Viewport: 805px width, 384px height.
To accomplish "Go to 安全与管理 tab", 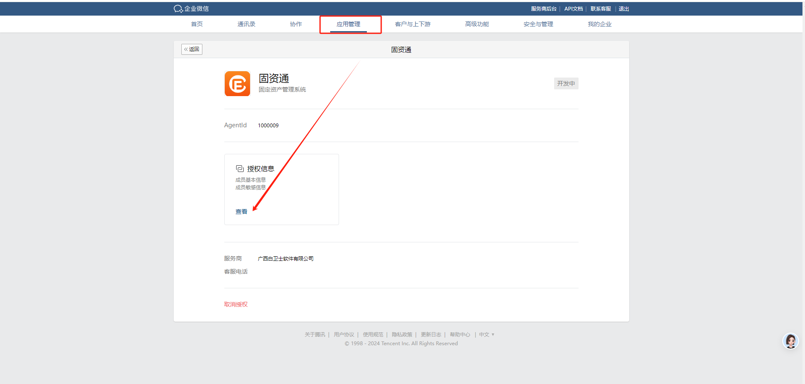I will tap(538, 24).
